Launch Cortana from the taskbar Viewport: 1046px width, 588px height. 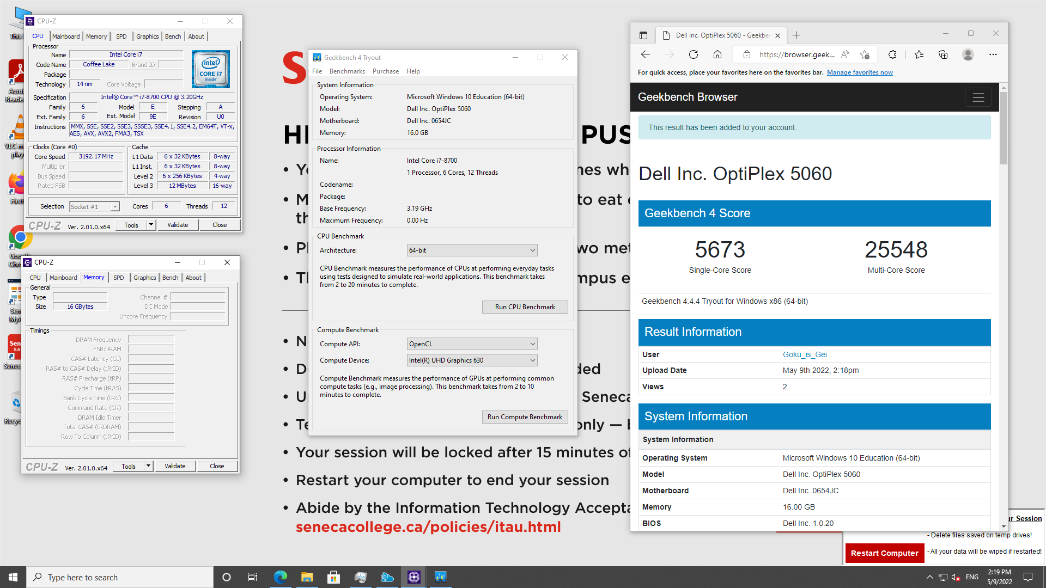click(x=227, y=577)
